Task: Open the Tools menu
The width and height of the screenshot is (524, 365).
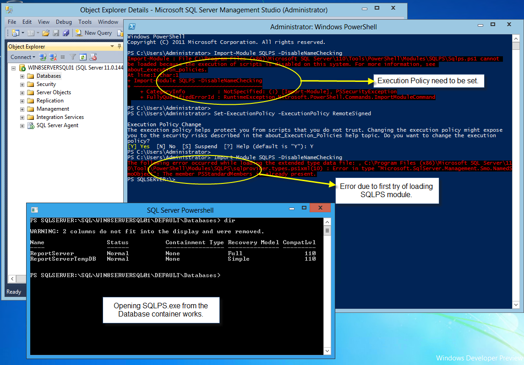Action: [x=85, y=22]
